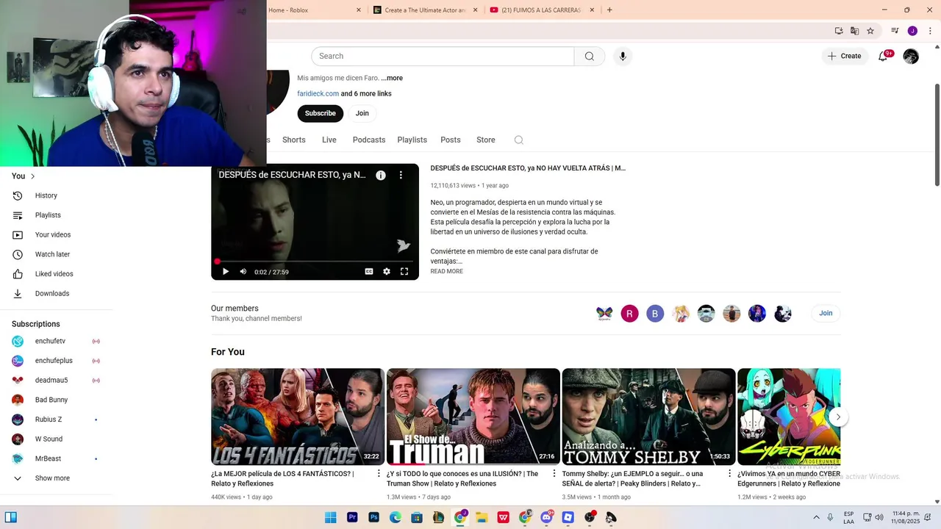Open Windows Start menu
The image size is (941, 529).
click(x=330, y=517)
